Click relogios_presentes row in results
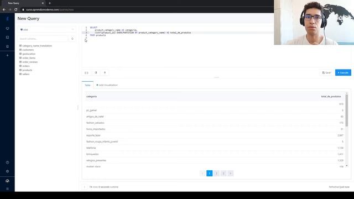The image size is (354, 199). click(215, 160)
